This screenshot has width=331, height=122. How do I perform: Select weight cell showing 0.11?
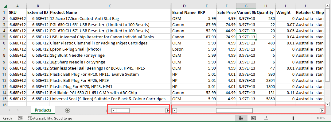coord(286,93)
